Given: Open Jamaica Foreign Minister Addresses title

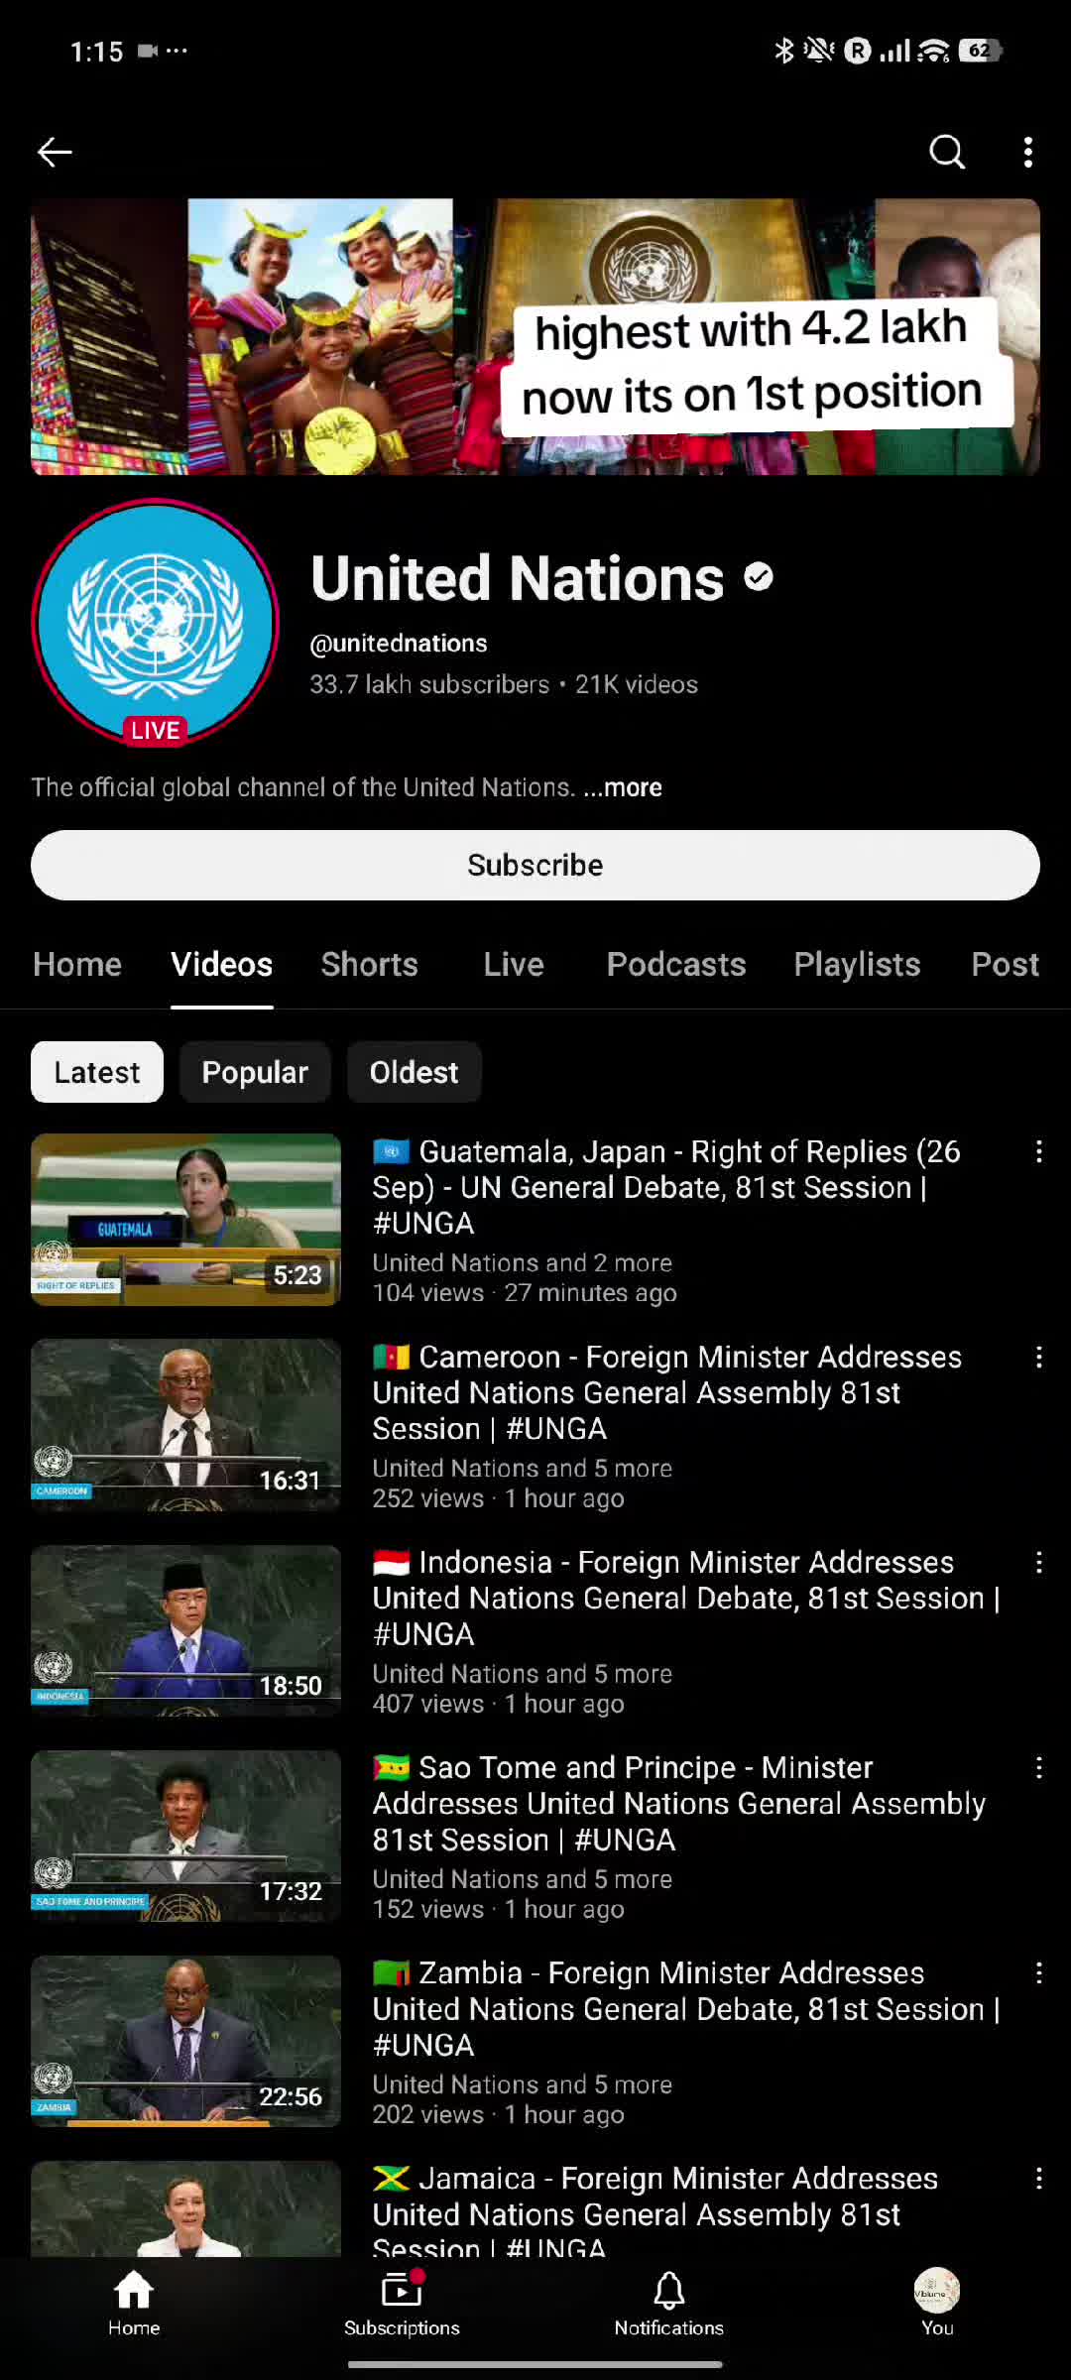Looking at the screenshot, I should tap(655, 2213).
